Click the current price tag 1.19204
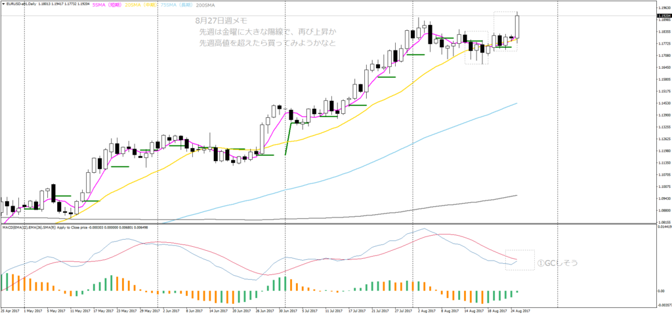This screenshot has height=315, width=672. pyautogui.click(x=663, y=16)
